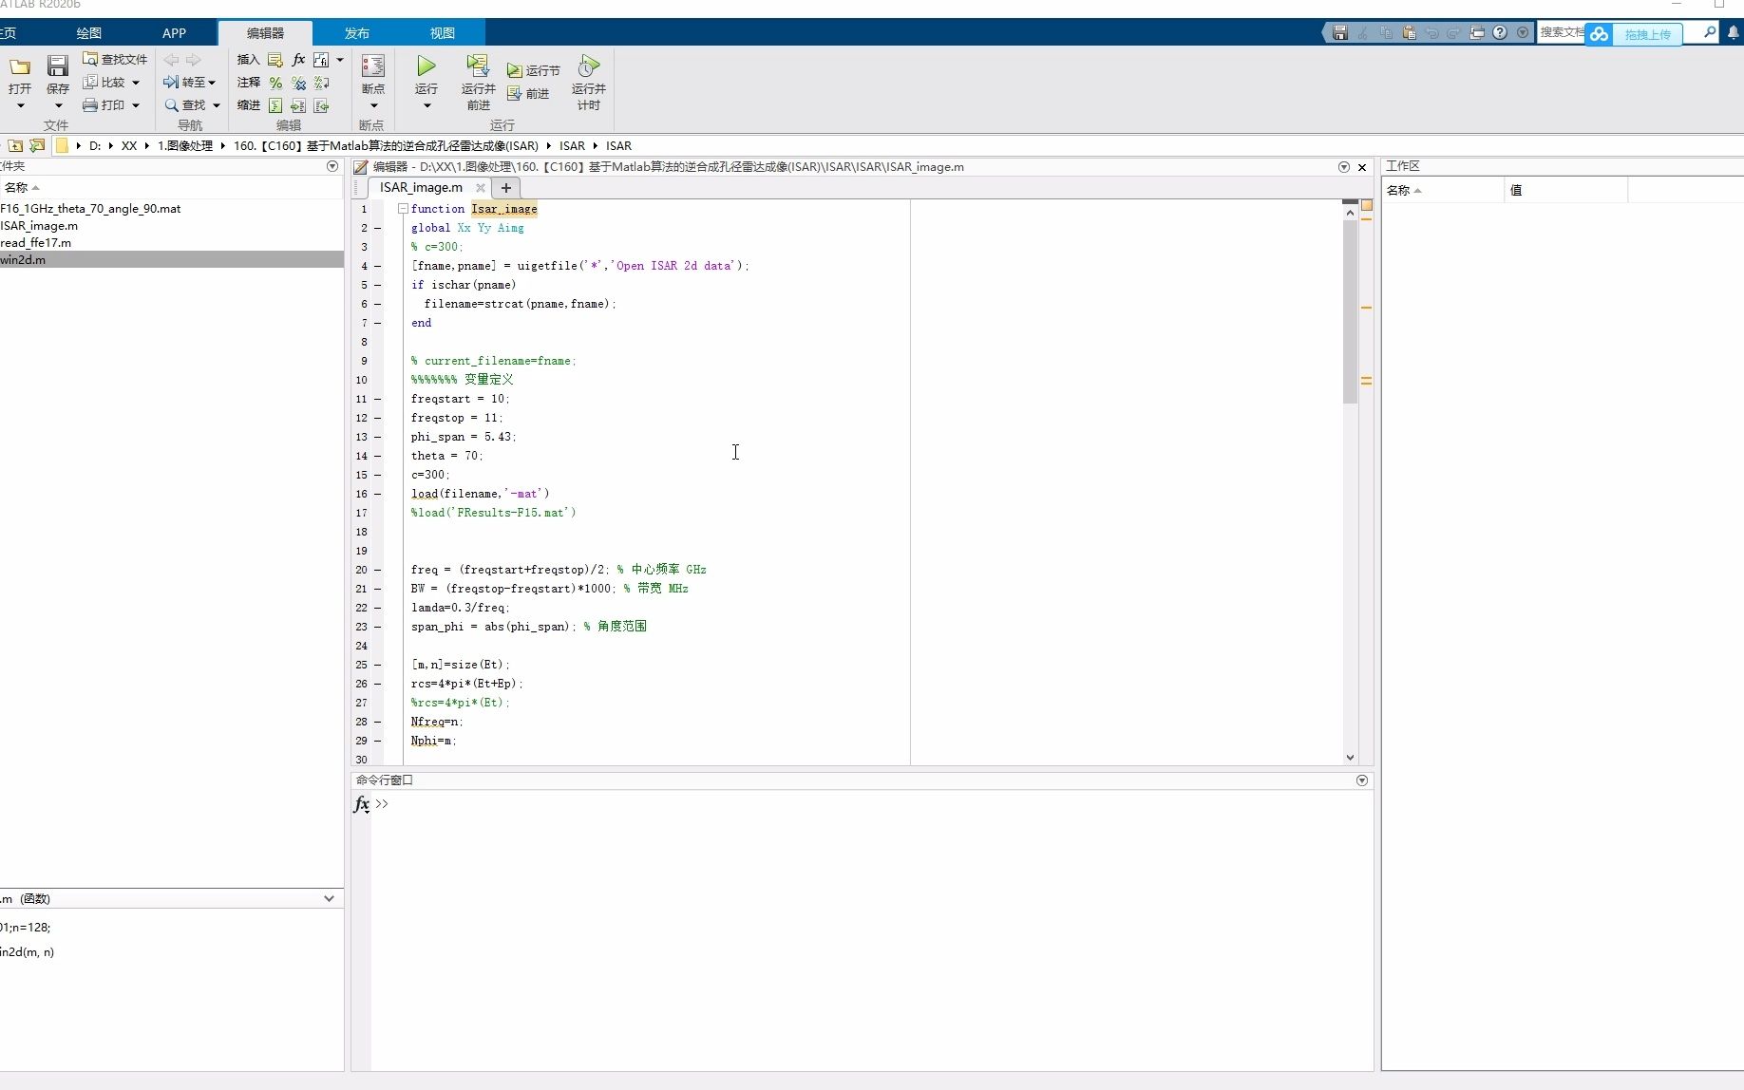Image resolution: width=1744 pixels, height=1090 pixels.
Task: Click the 打印 print button
Action: tap(104, 104)
